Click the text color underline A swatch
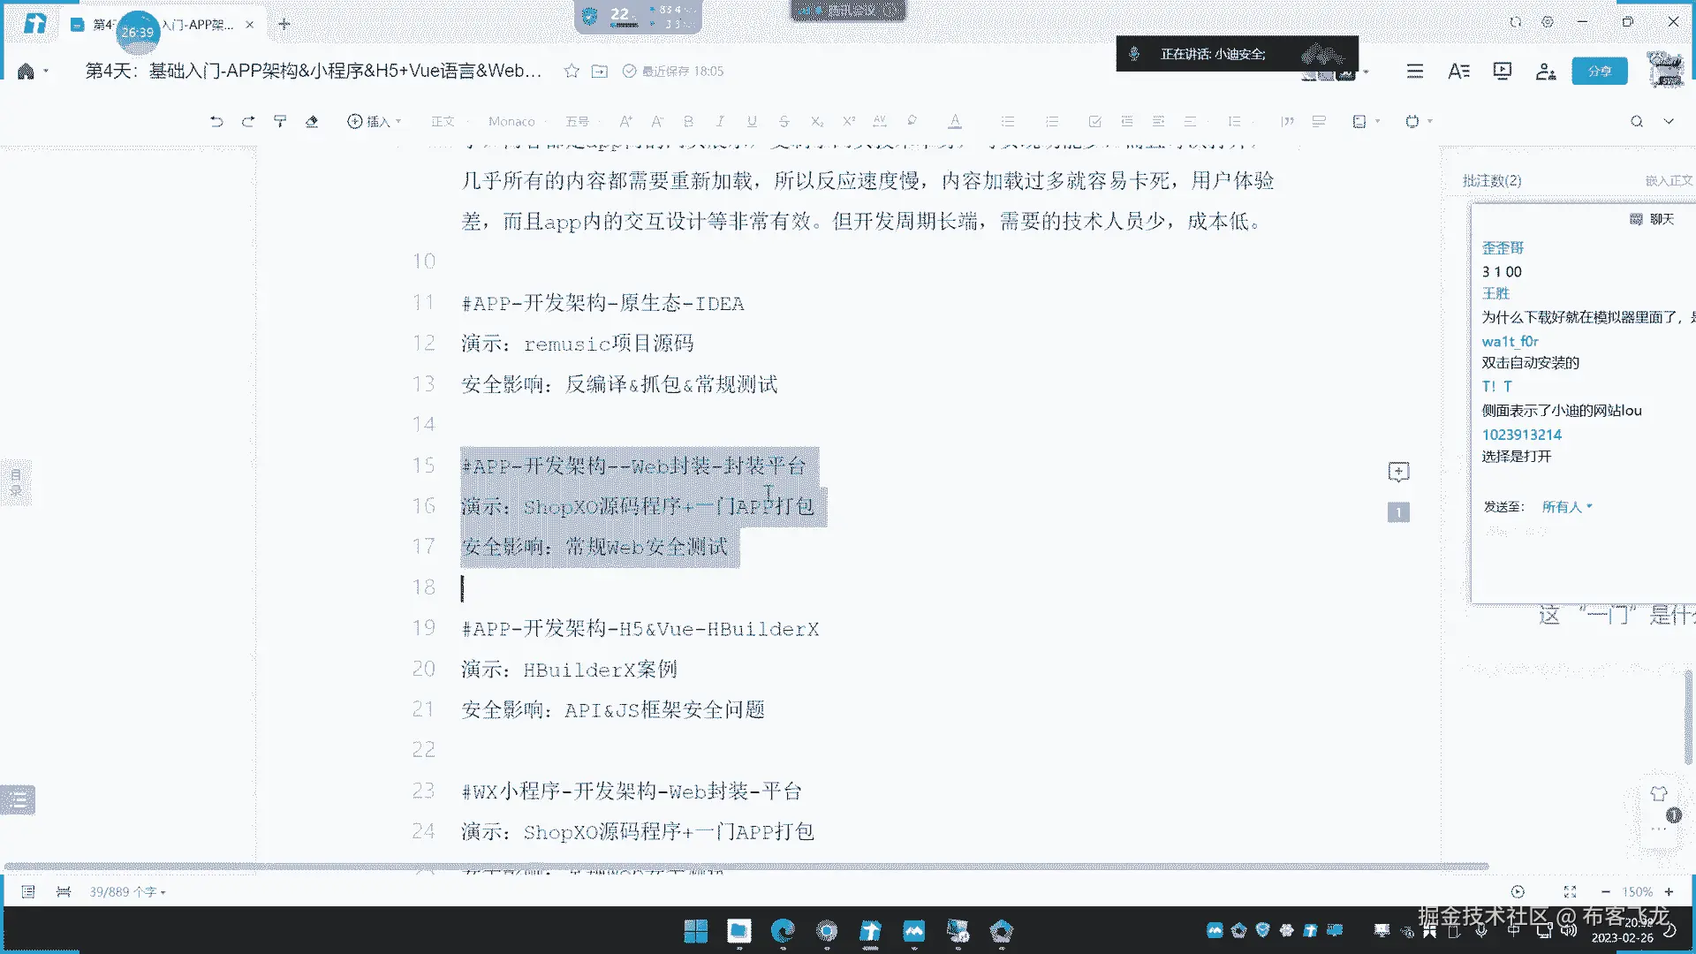Viewport: 1696px width, 954px height. click(955, 122)
